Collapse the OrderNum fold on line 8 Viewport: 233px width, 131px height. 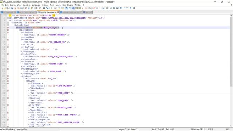pyautogui.click(x=8, y=32)
